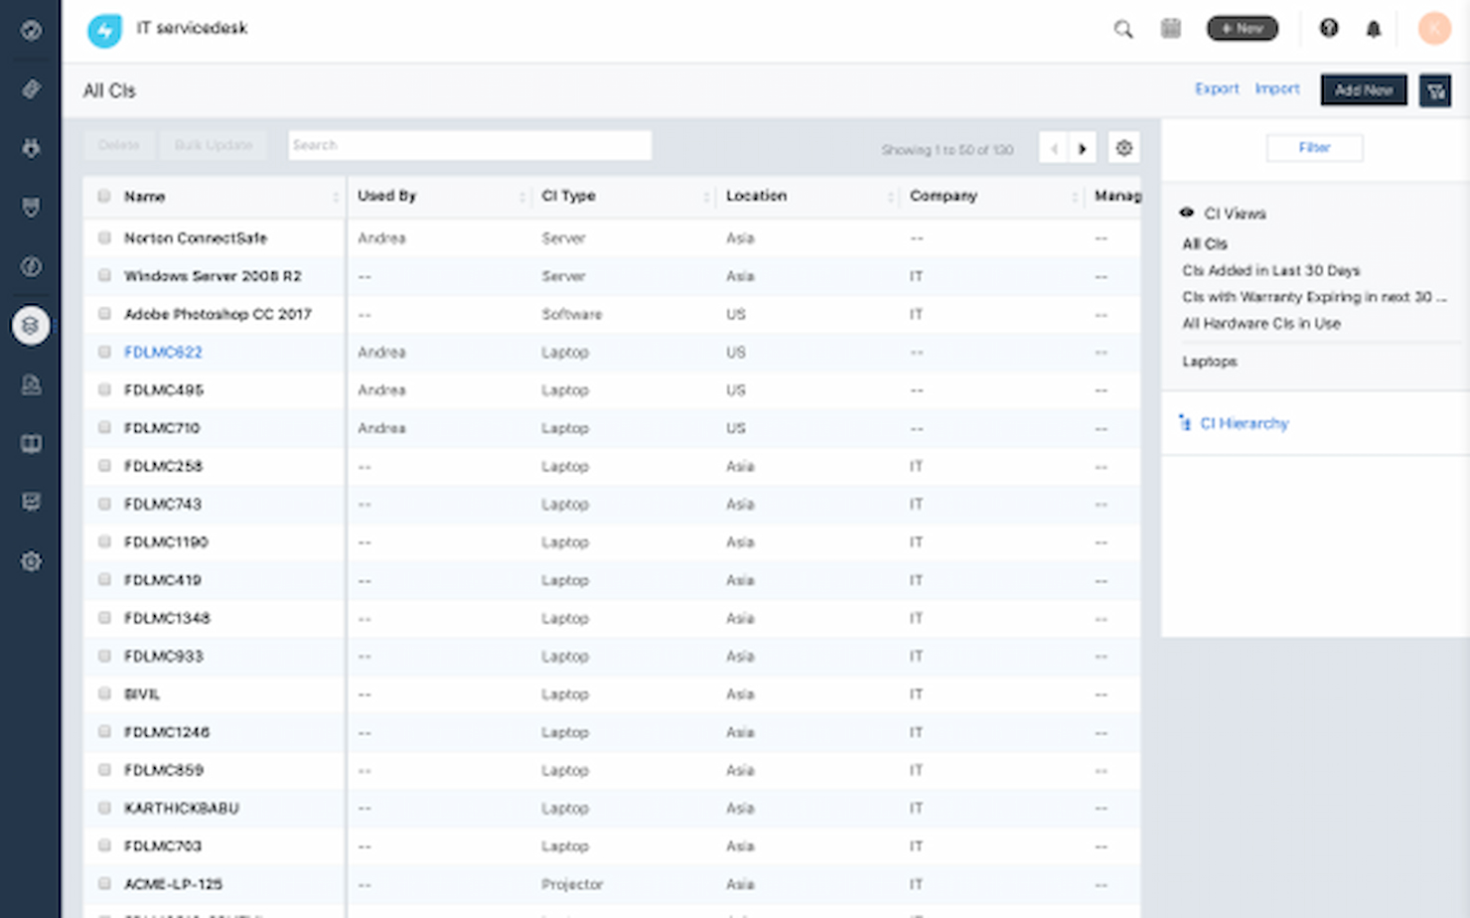Open the help question-mark icon
1470x918 pixels.
[1329, 29]
